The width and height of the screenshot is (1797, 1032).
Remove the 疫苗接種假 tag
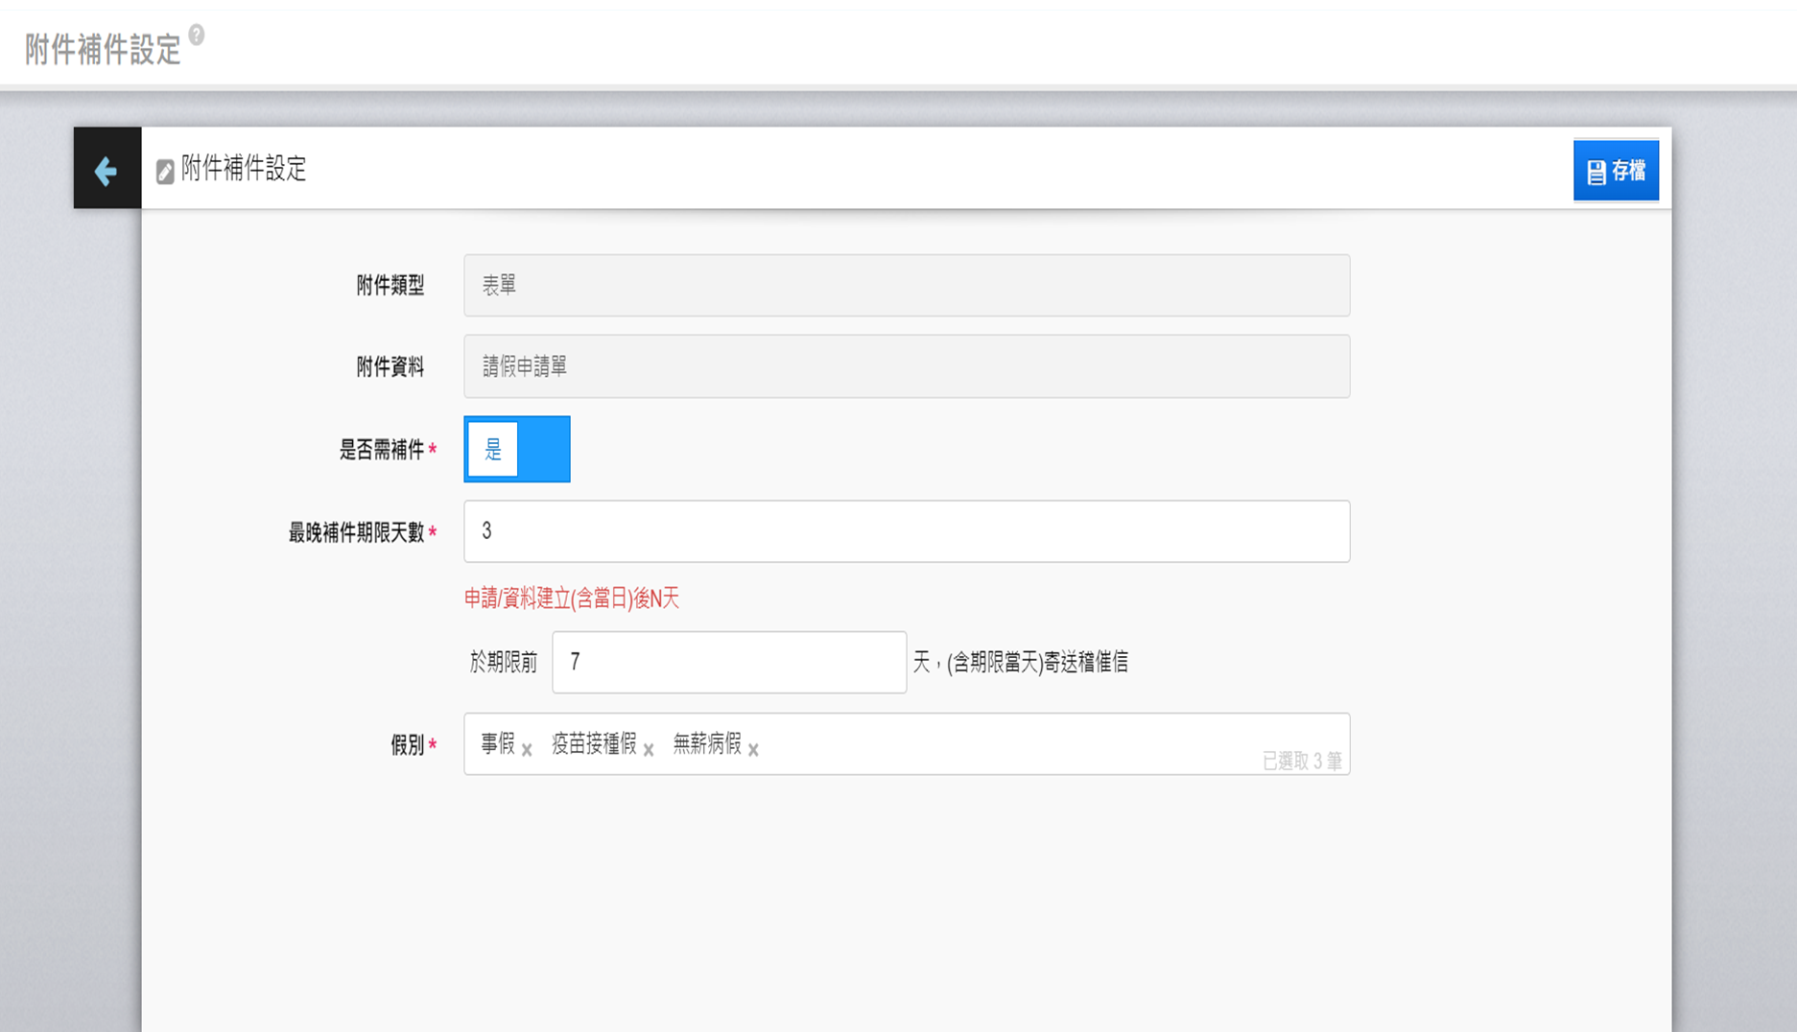coord(649,750)
